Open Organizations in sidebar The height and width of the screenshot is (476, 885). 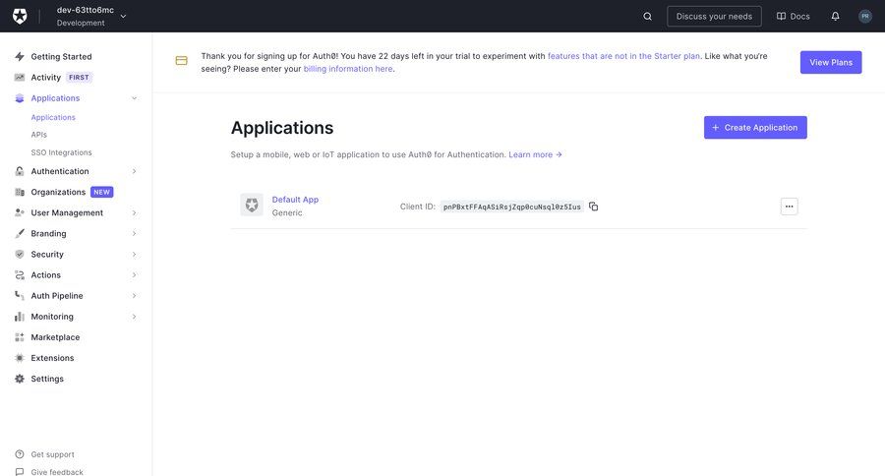[58, 192]
